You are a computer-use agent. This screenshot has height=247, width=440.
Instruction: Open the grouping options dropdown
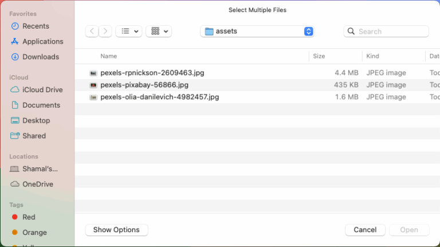(x=159, y=31)
